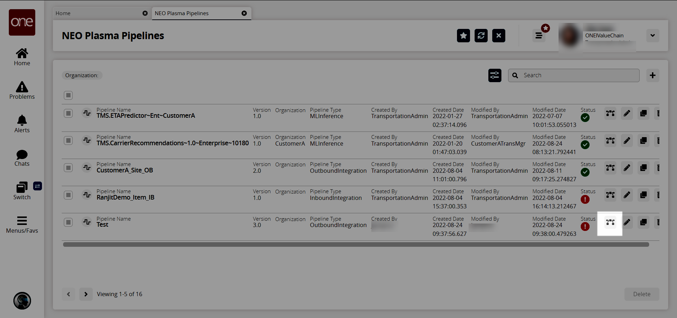Open the Alerts panel
677x318 pixels.
(22, 124)
